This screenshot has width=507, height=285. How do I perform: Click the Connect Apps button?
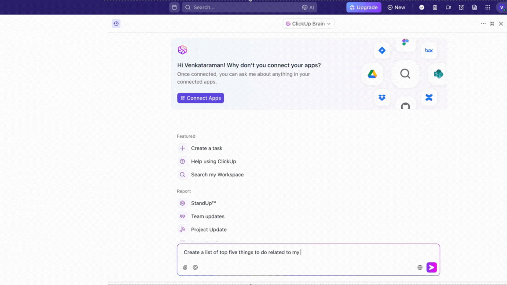[201, 98]
